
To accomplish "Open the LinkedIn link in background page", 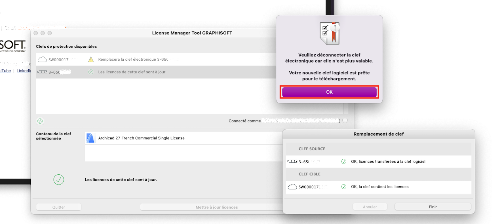I will coord(24,71).
